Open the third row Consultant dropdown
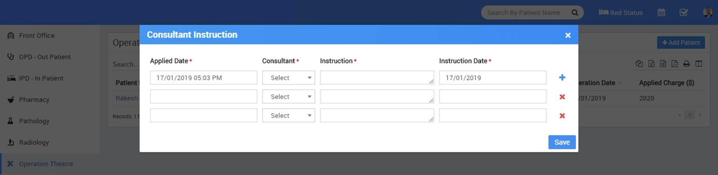This screenshot has height=175, width=718. (288, 116)
